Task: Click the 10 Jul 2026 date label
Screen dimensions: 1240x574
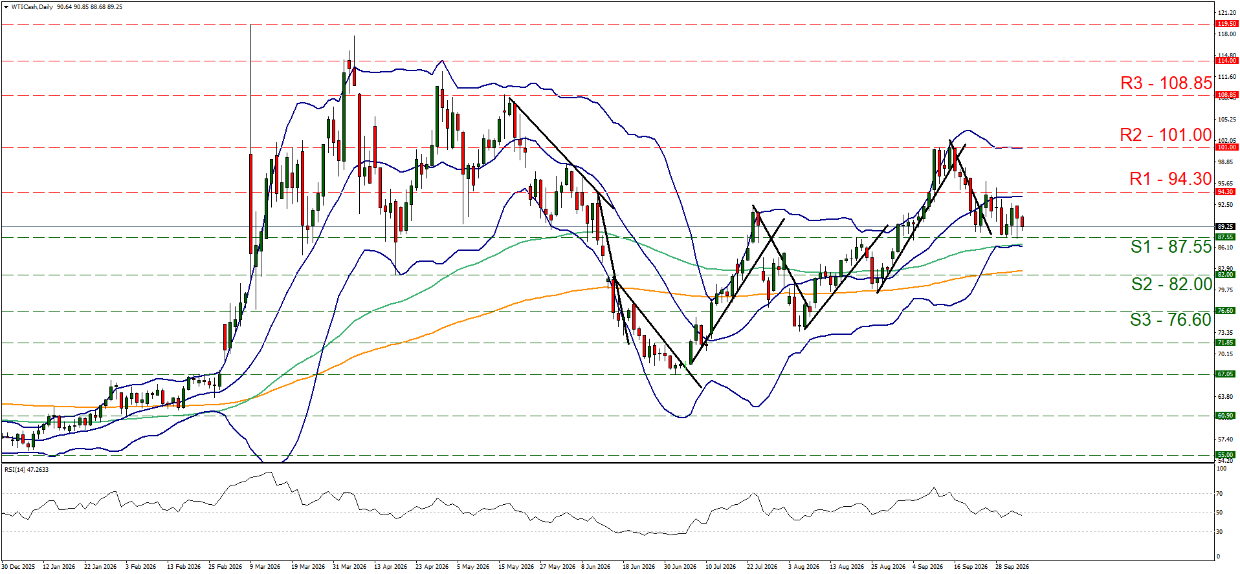Action: click(720, 567)
